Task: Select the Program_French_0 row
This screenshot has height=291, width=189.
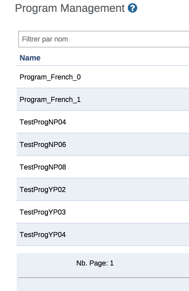Action: [x=50, y=77]
